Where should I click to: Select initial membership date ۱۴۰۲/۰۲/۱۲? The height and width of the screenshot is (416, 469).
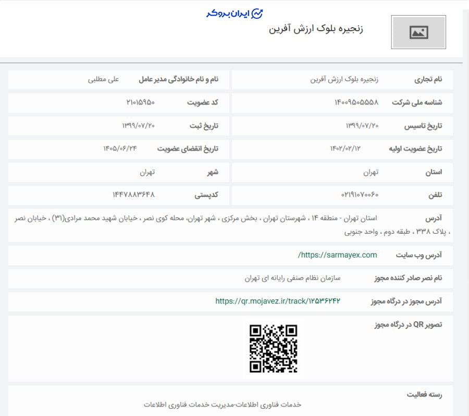[345, 148]
